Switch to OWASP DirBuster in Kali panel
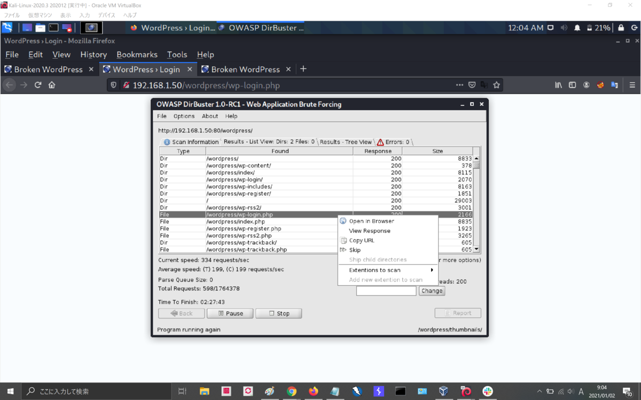641x400 pixels. click(261, 28)
